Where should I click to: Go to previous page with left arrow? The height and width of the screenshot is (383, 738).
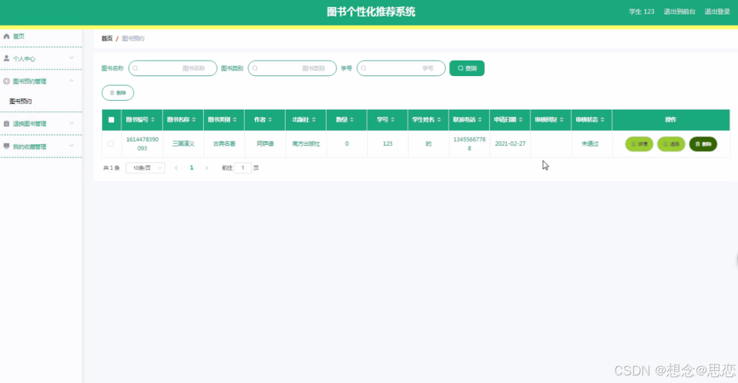(x=176, y=167)
